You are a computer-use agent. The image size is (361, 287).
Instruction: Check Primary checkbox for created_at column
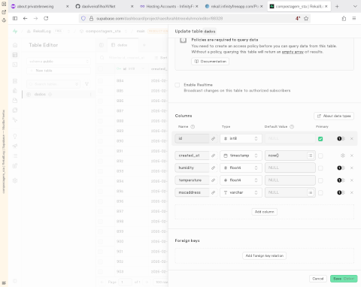point(320,156)
